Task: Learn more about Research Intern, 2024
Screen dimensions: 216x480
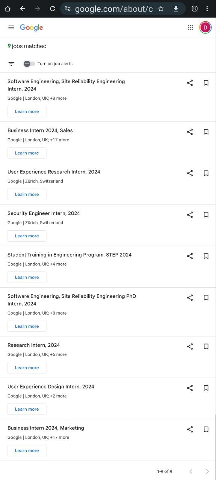Action: point(27,367)
